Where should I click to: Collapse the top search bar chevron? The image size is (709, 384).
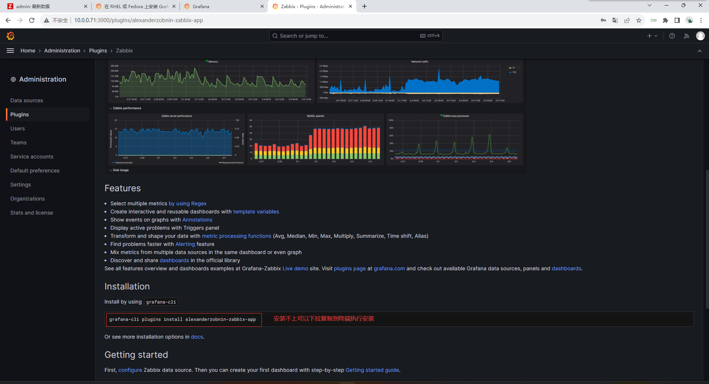[700, 51]
